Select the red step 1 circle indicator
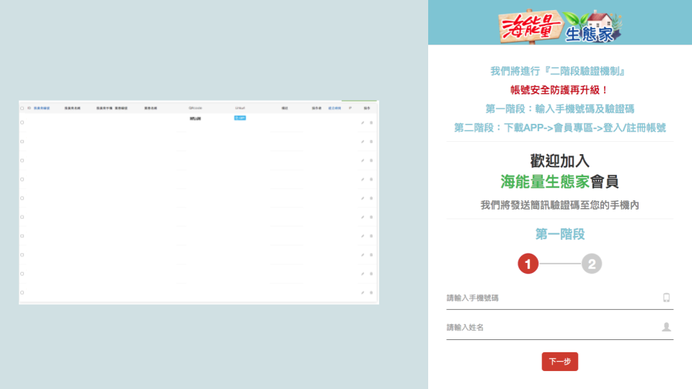 coord(528,264)
